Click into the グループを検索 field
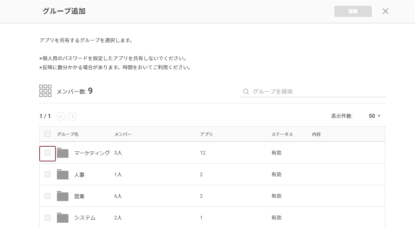Screen dimensions: 415x227 317,92
